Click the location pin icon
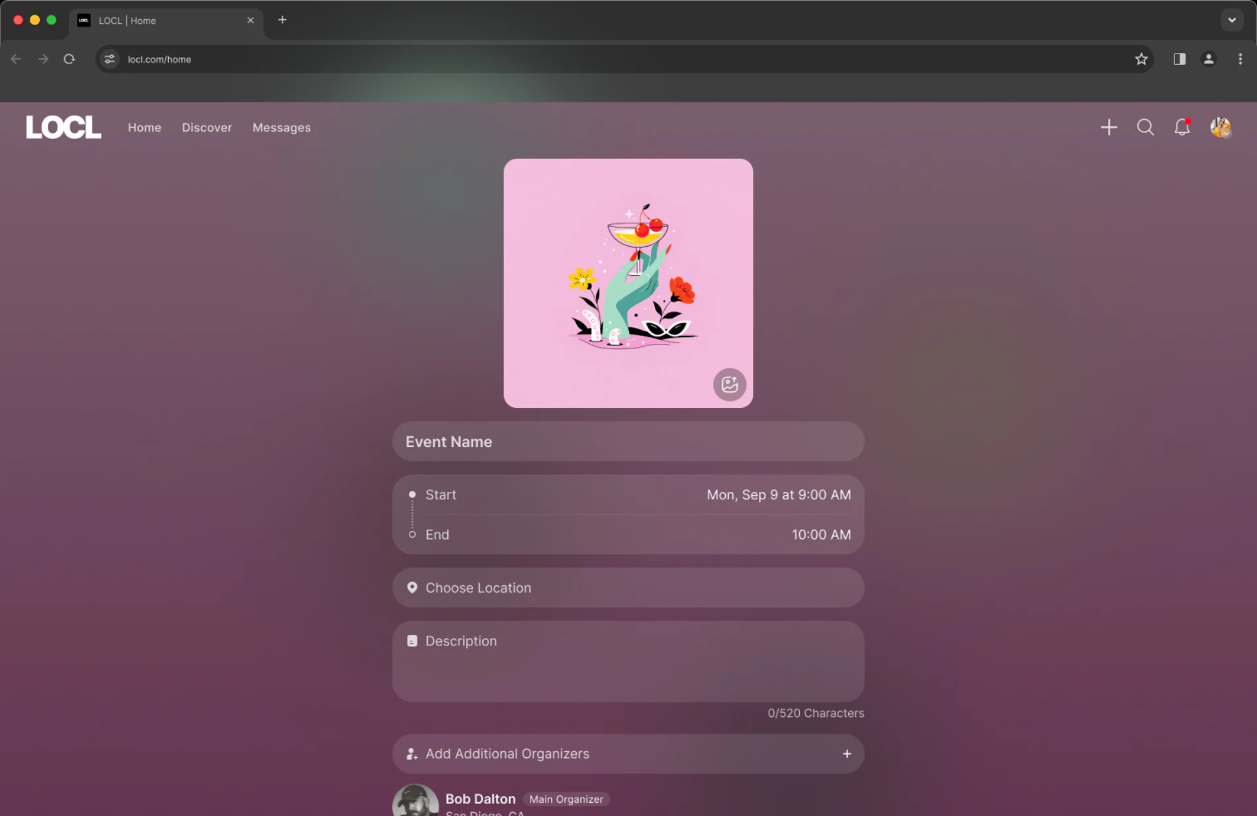 pos(412,587)
